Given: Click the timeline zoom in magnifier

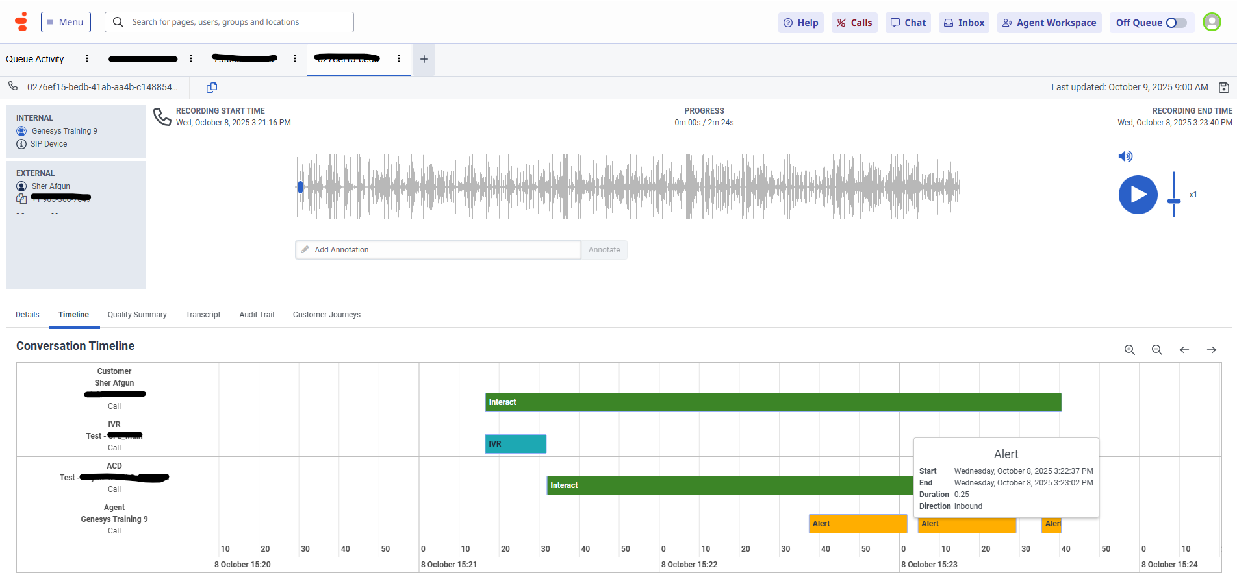Looking at the screenshot, I should (x=1129, y=350).
